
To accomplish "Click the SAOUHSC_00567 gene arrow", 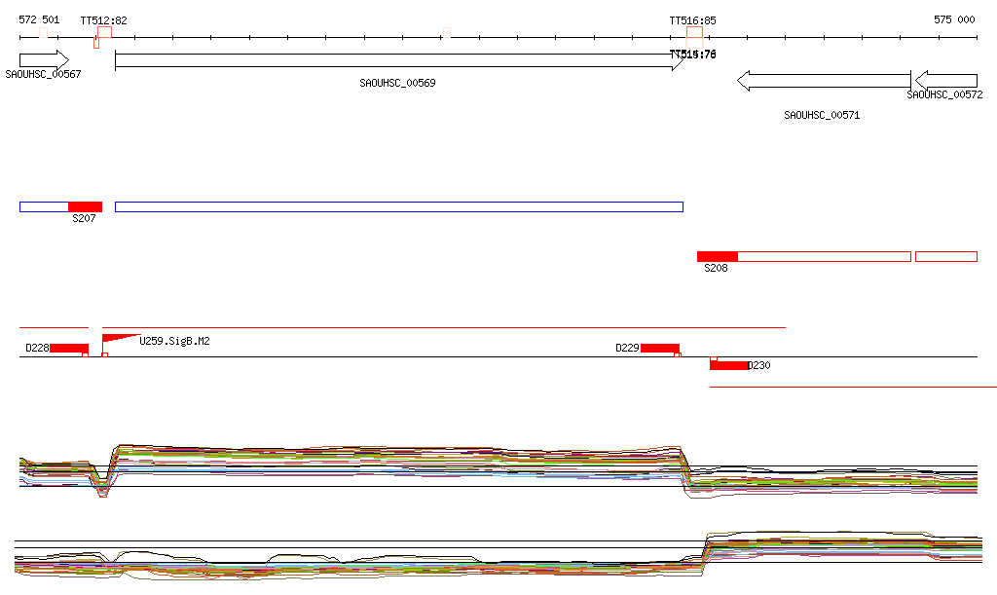I will (44, 60).
